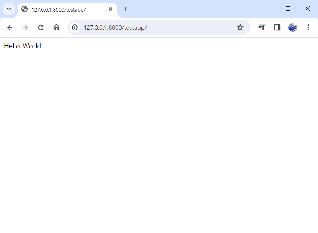Click the Hello World text
Image resolution: width=318 pixels, height=233 pixels.
[22, 46]
